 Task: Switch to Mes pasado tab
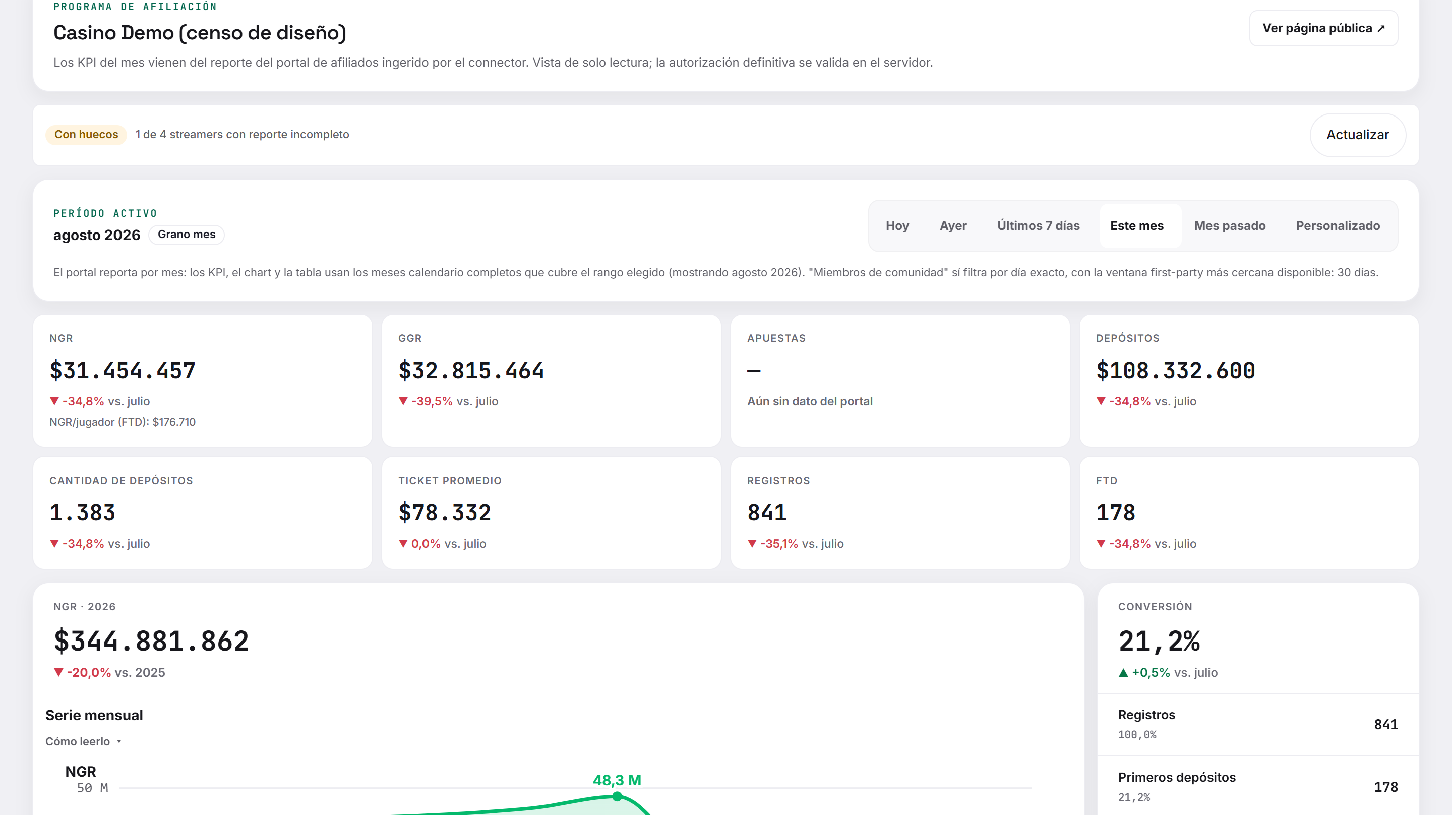pyautogui.click(x=1229, y=225)
